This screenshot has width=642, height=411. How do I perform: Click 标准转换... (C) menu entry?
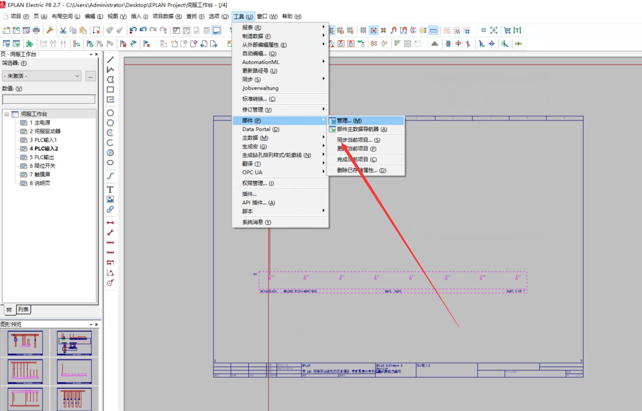coord(280,99)
